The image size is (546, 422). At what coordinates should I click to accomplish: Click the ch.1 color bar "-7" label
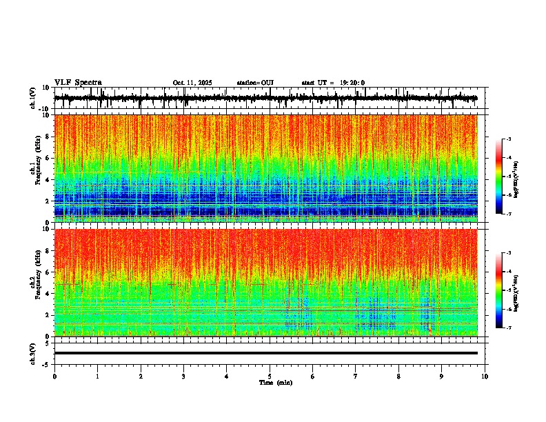pos(509,214)
